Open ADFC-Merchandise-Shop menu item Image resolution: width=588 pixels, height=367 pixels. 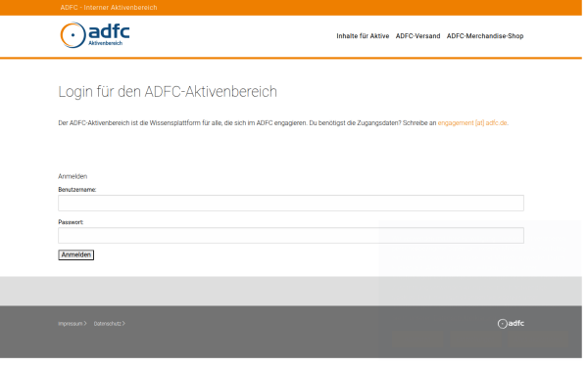(x=485, y=36)
